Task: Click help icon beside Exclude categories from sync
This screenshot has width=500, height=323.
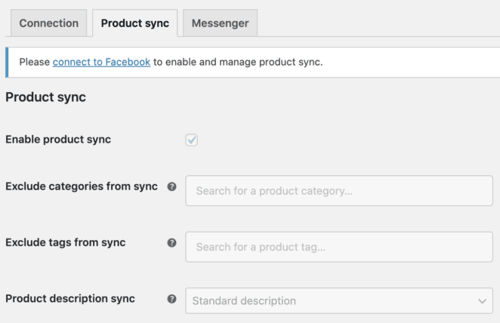Action: pos(171,187)
